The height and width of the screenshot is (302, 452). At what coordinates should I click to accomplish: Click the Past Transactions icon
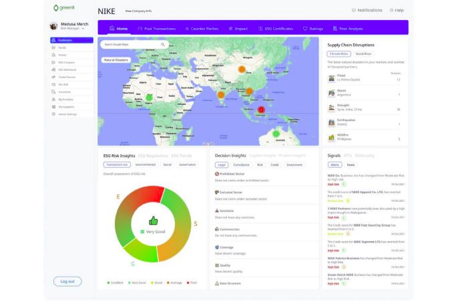pos(140,29)
